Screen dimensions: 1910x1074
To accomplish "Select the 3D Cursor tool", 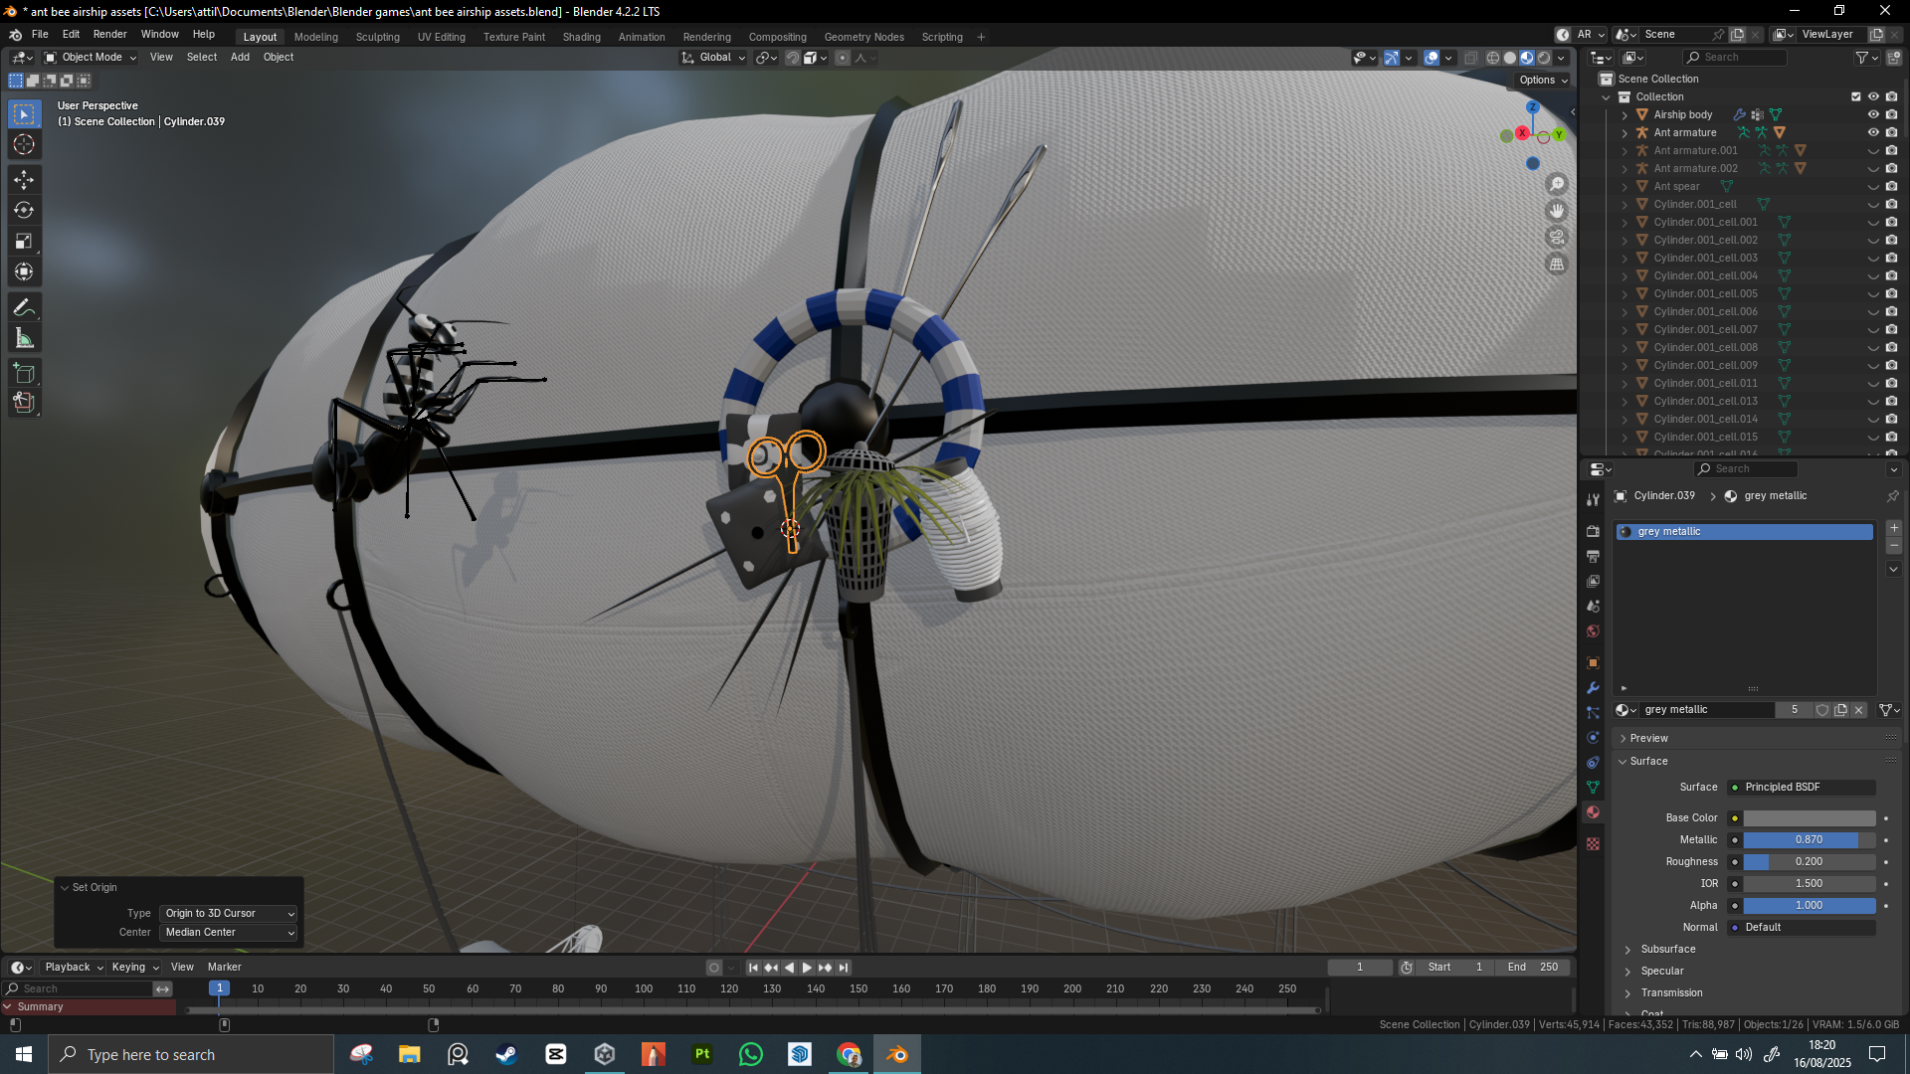I will pyautogui.click(x=24, y=145).
